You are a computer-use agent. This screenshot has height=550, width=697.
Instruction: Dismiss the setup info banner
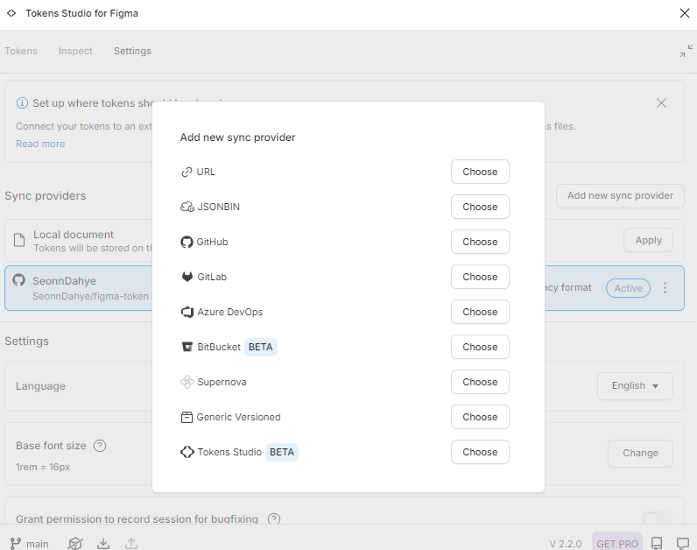tap(662, 103)
